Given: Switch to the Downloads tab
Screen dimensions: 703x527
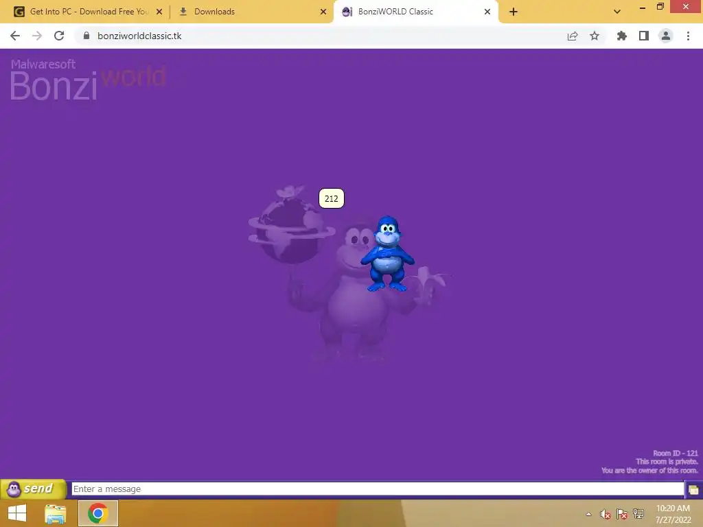Looking at the screenshot, I should point(251,12).
